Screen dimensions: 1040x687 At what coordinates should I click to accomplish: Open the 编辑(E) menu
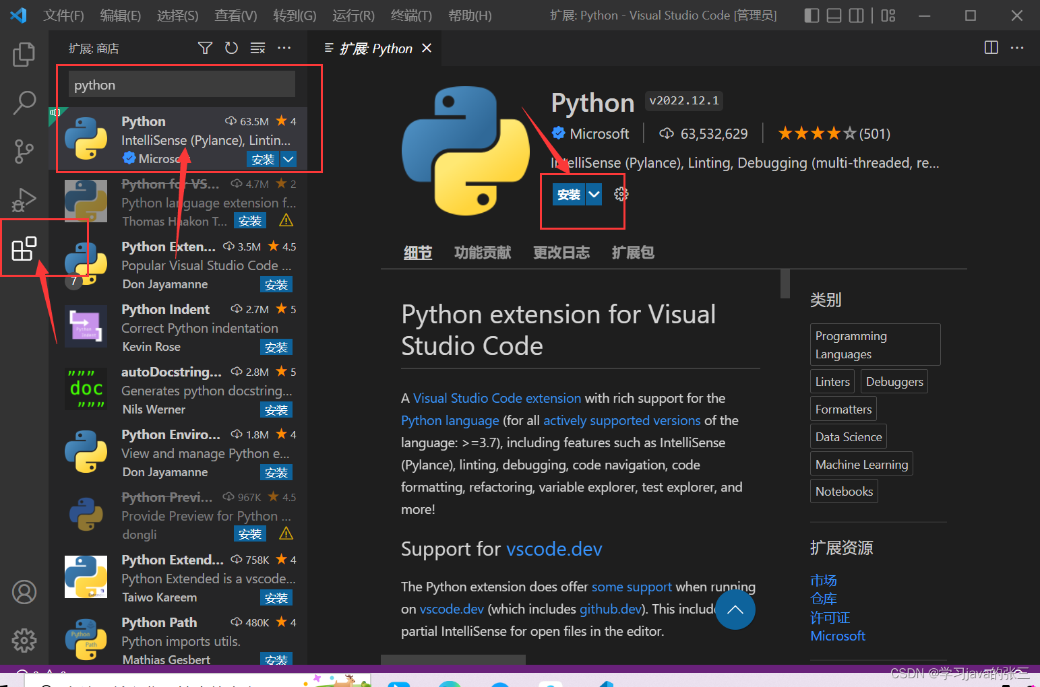coord(121,15)
